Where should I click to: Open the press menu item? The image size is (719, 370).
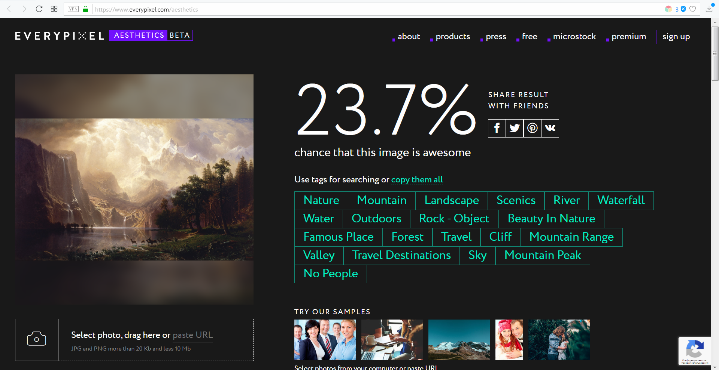[x=496, y=37]
